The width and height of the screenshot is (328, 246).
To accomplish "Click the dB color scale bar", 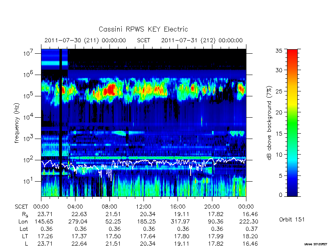I will [x=292, y=123].
